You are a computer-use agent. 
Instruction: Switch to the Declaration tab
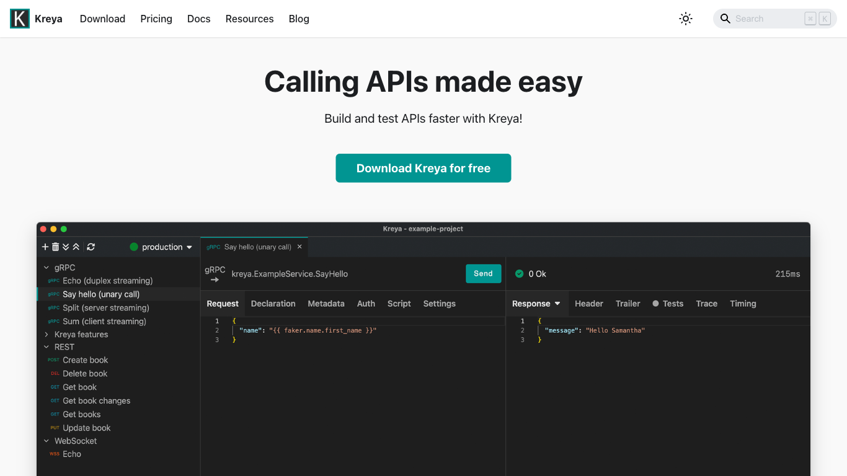point(273,304)
